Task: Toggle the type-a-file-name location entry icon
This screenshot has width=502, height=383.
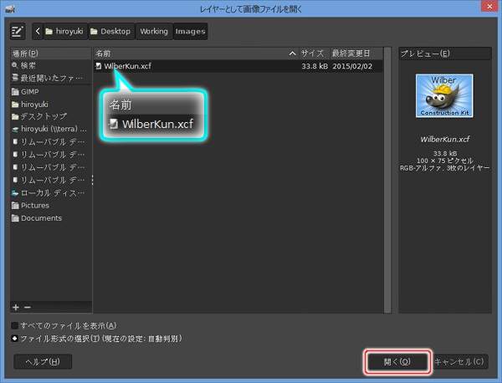Action: pos(18,31)
